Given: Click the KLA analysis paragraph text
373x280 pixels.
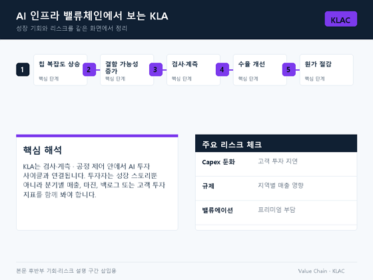Looking at the screenshot, I should 94,180.
